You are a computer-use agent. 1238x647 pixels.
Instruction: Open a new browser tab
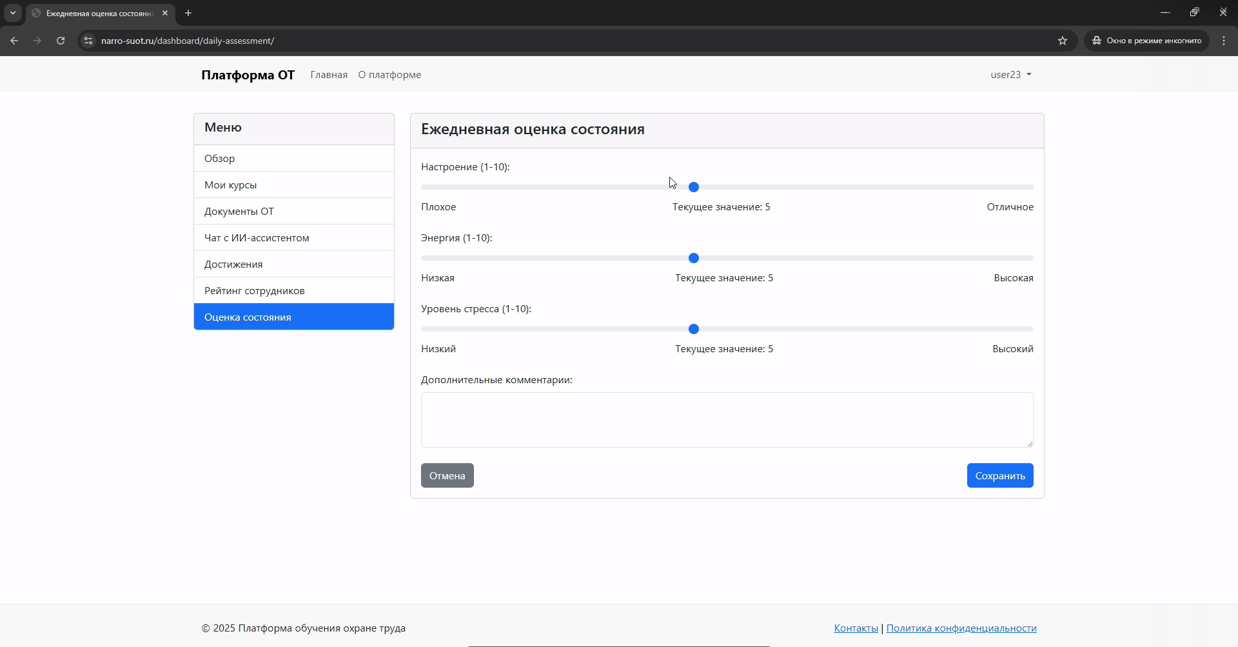pyautogui.click(x=188, y=13)
